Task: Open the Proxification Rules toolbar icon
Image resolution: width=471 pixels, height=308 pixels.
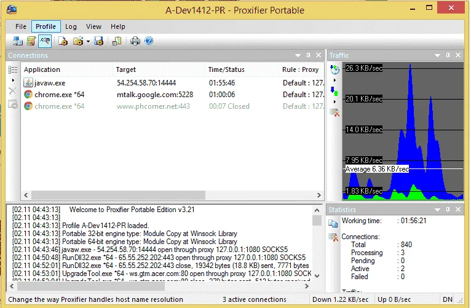Action: pyautogui.click(x=31, y=41)
